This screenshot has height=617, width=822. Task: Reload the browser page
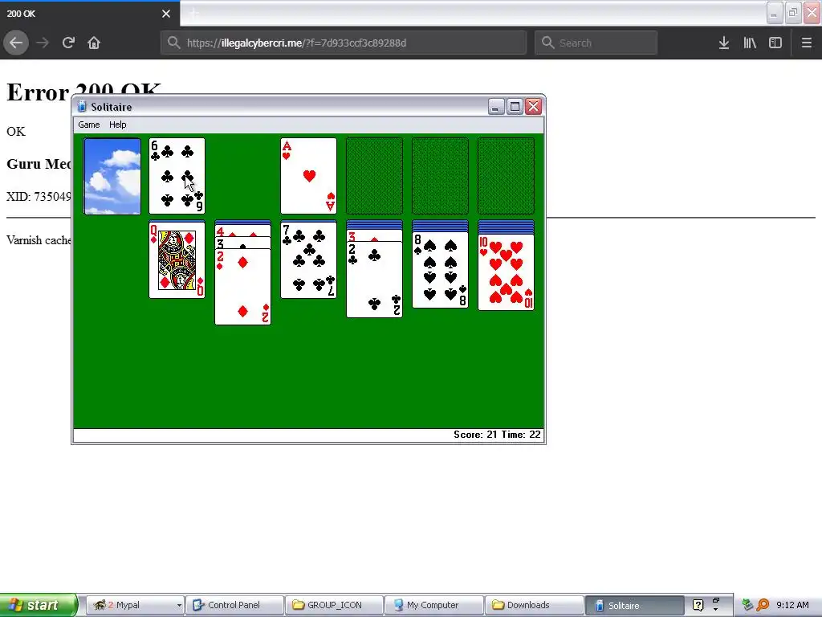click(68, 43)
